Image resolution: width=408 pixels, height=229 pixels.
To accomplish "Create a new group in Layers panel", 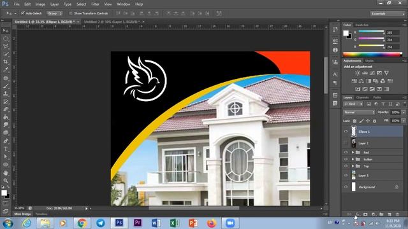I will coord(381,214).
